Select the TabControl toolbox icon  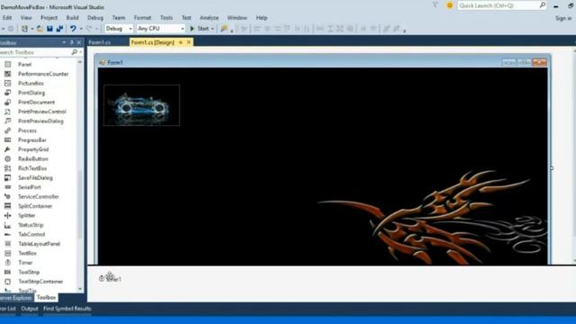pos(8,234)
